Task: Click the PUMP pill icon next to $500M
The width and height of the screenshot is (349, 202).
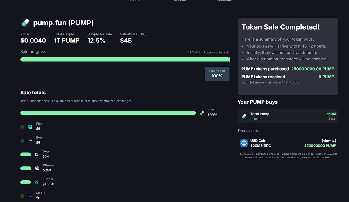Action: (x=202, y=113)
